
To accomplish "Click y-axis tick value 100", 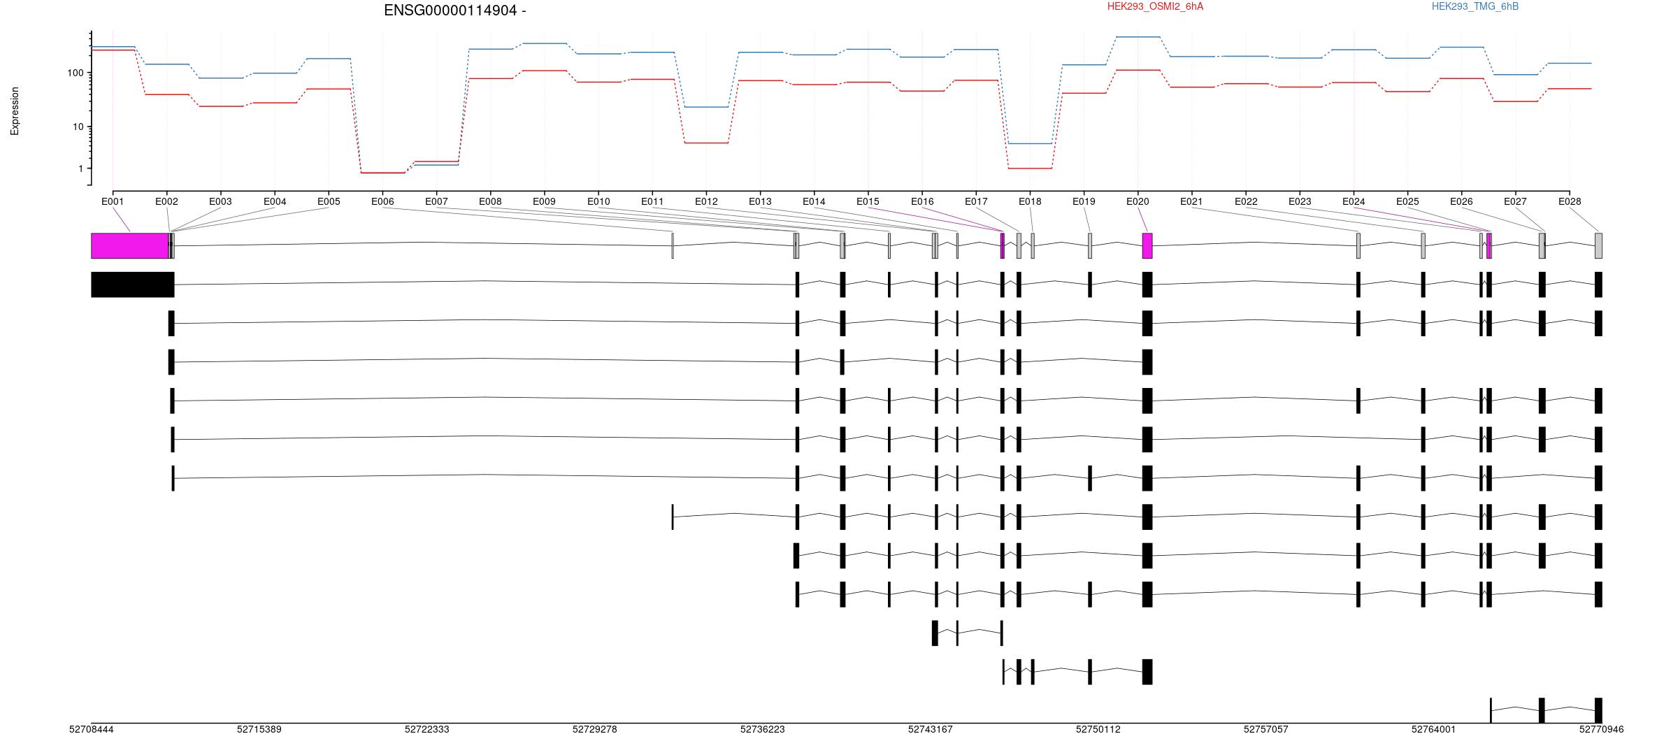I will pyautogui.click(x=76, y=73).
